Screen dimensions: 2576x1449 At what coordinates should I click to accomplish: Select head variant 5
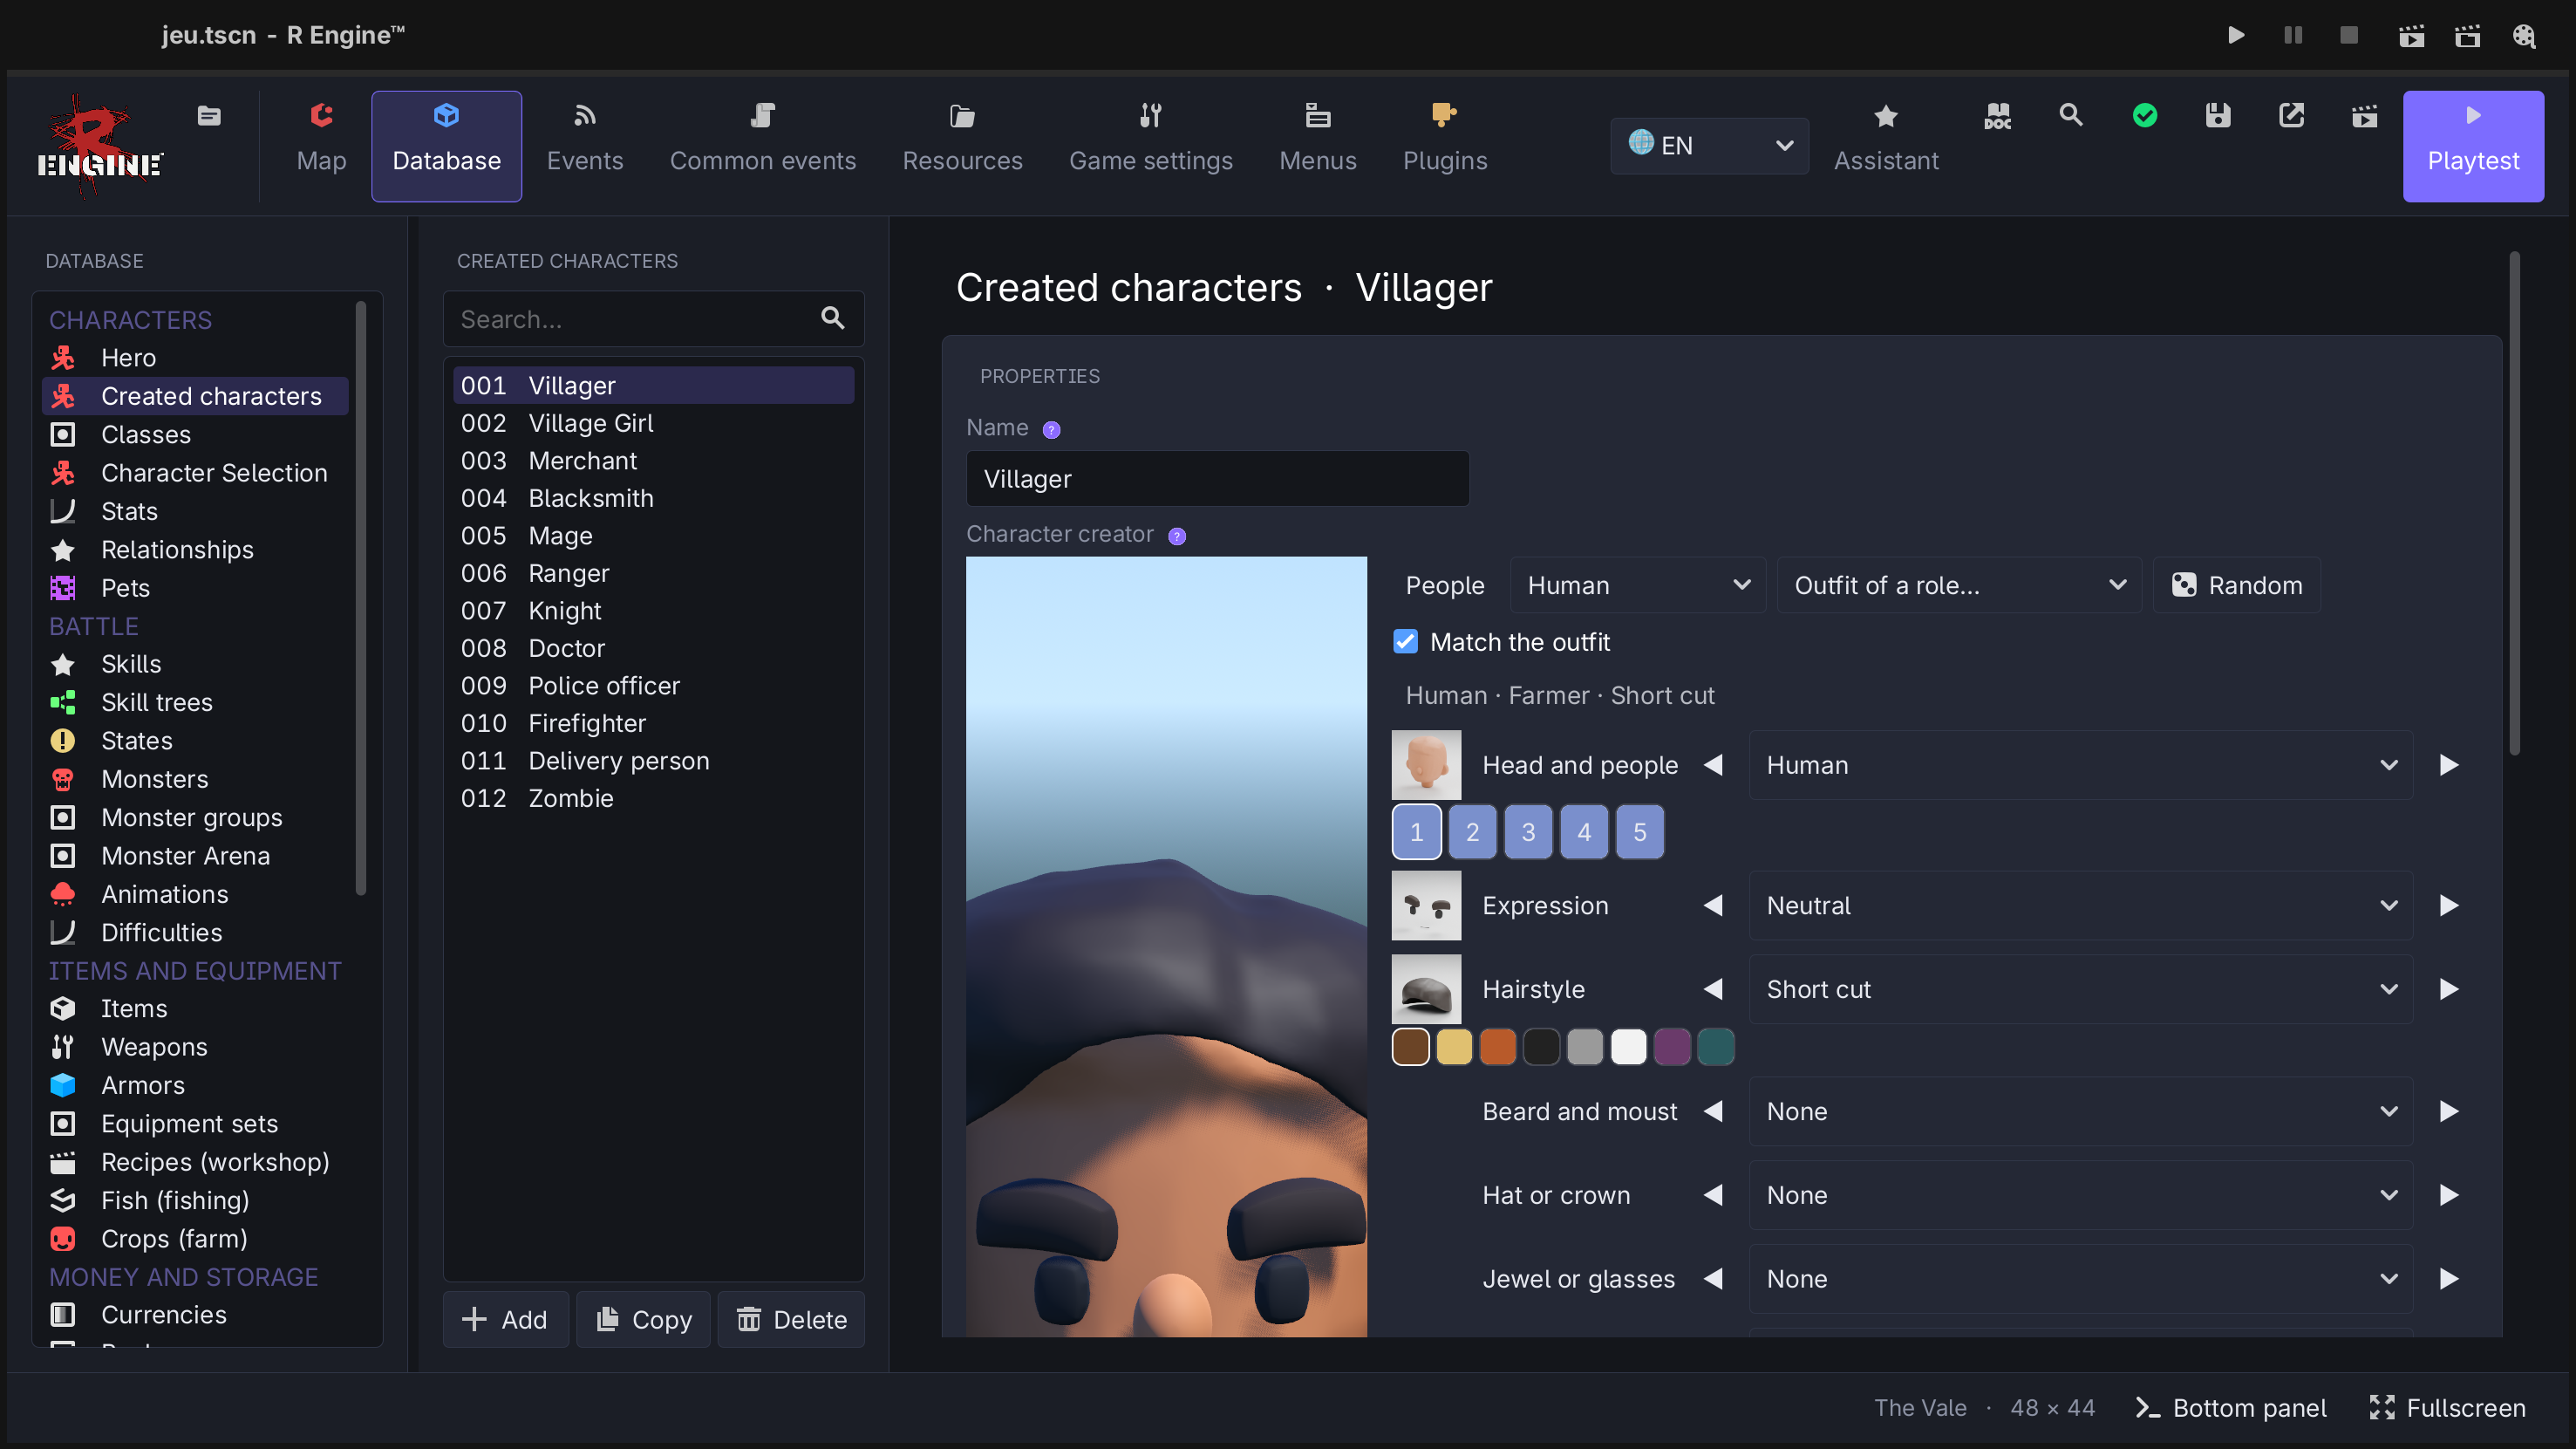click(1640, 831)
